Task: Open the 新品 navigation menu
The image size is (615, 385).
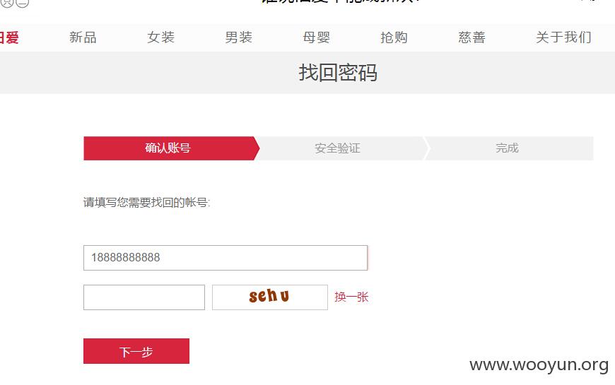Action: pos(83,37)
